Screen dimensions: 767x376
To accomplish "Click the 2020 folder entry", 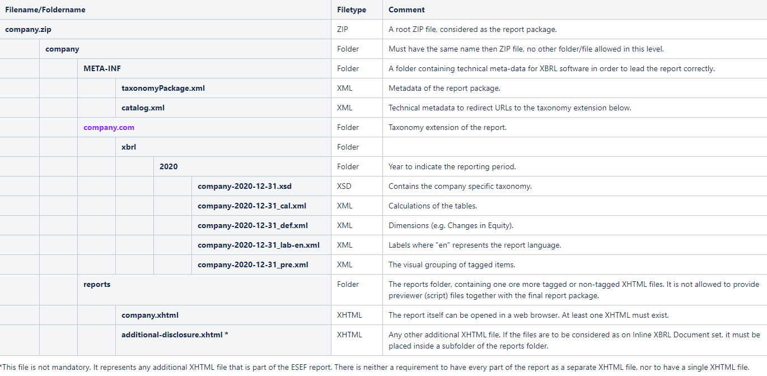I will [x=169, y=166].
